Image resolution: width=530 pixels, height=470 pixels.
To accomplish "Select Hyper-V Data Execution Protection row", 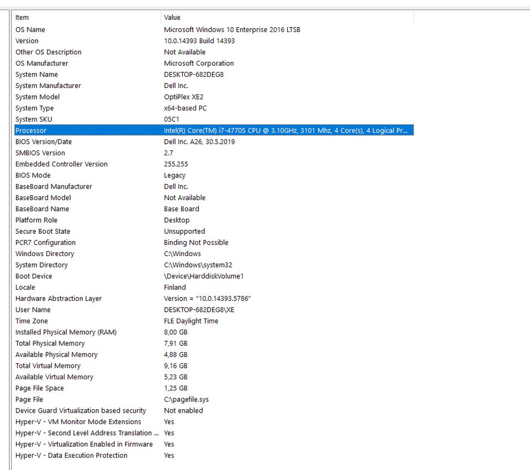I will [x=214, y=455].
